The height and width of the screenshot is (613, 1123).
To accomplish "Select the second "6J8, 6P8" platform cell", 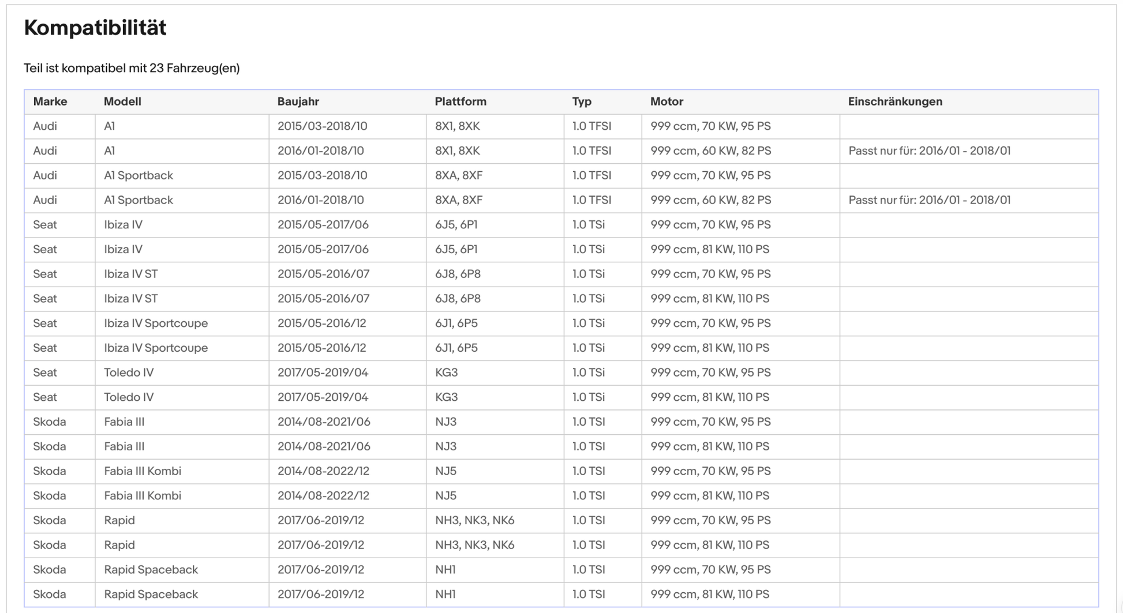I will click(458, 299).
